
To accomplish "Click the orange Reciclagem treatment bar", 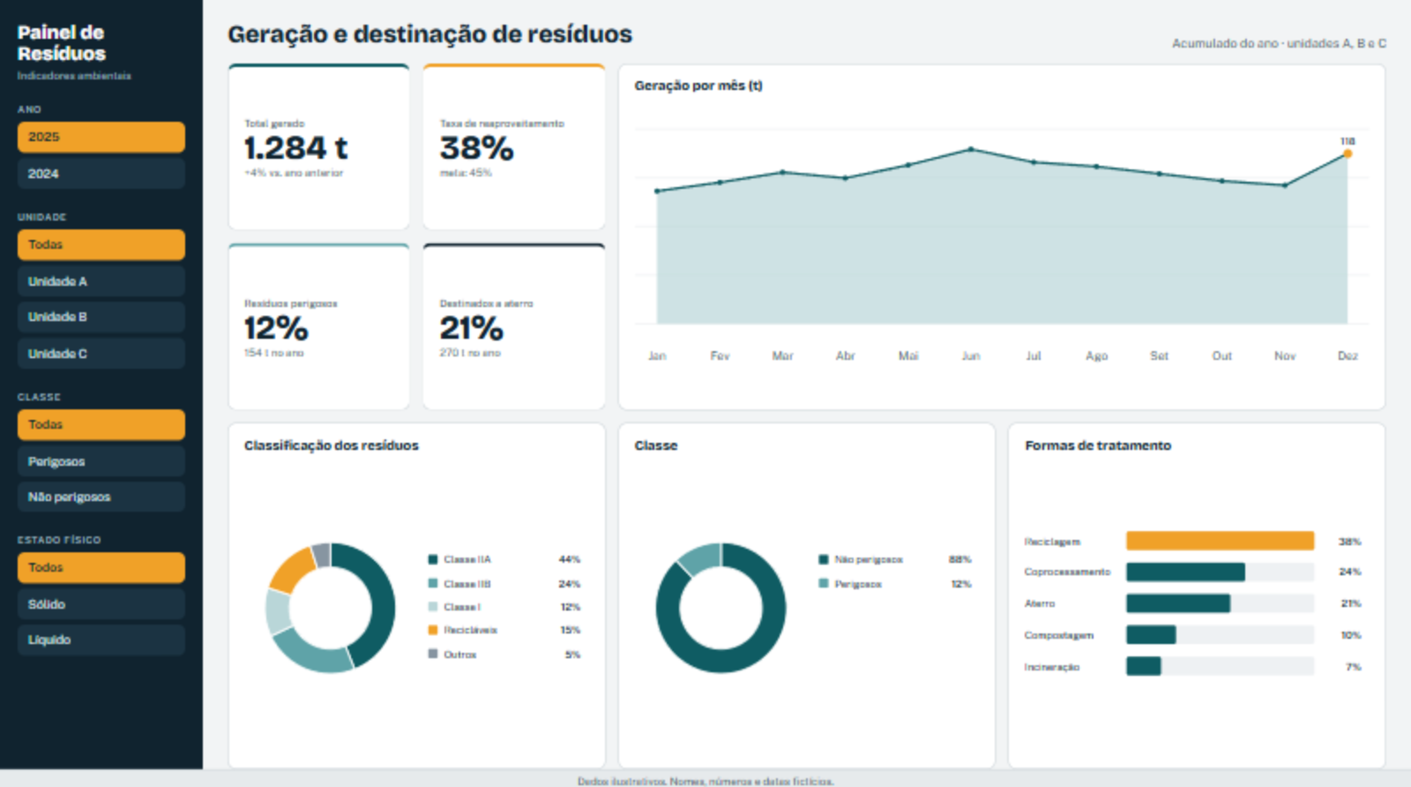I will (1220, 541).
